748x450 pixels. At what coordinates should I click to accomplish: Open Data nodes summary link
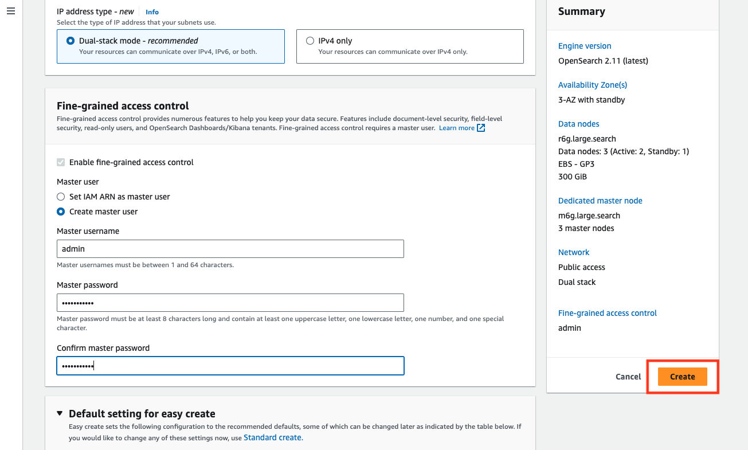tap(578, 123)
